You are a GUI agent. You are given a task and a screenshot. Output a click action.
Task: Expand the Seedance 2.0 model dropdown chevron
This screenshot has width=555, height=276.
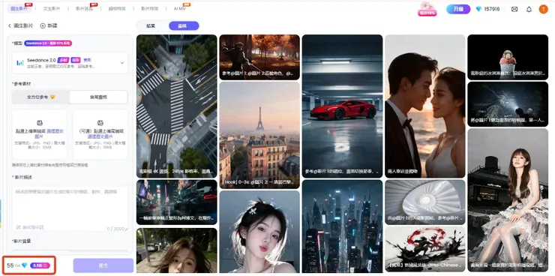[x=122, y=63]
